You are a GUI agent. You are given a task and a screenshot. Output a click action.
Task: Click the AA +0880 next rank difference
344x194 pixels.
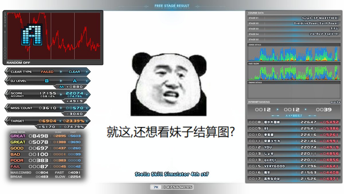[71, 87]
